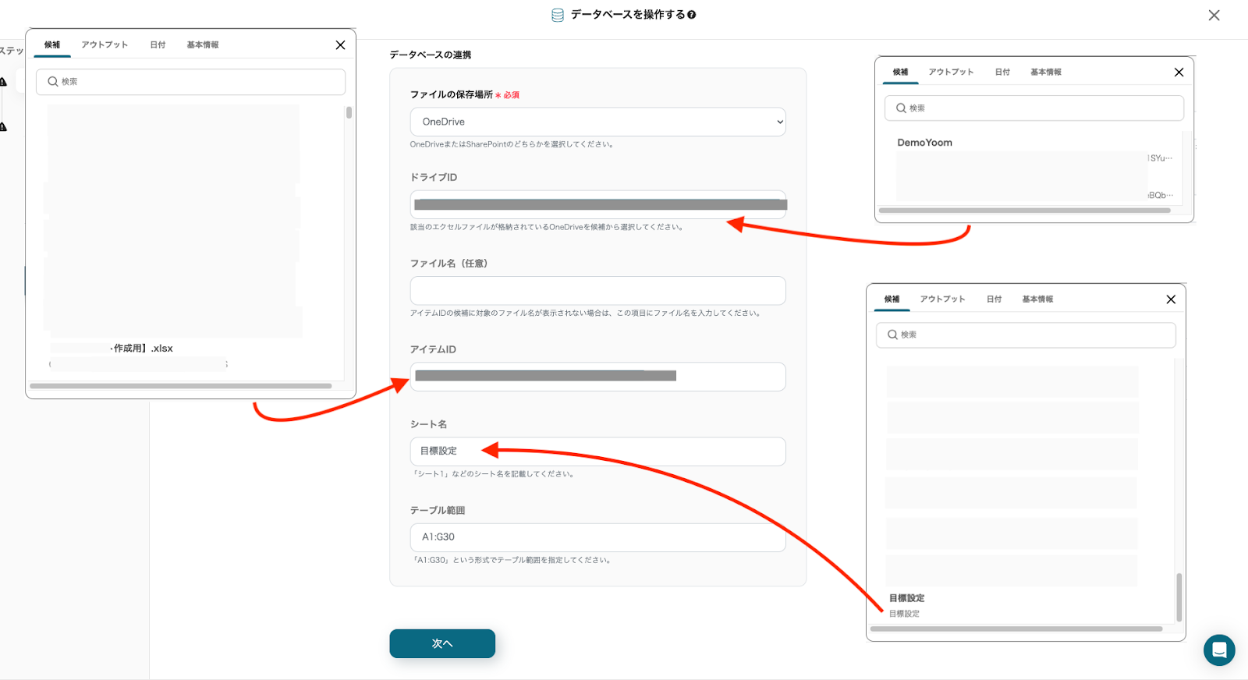This screenshot has width=1248, height=680.
Task: Click the ファイル名(任意) input field
Action: (598, 291)
